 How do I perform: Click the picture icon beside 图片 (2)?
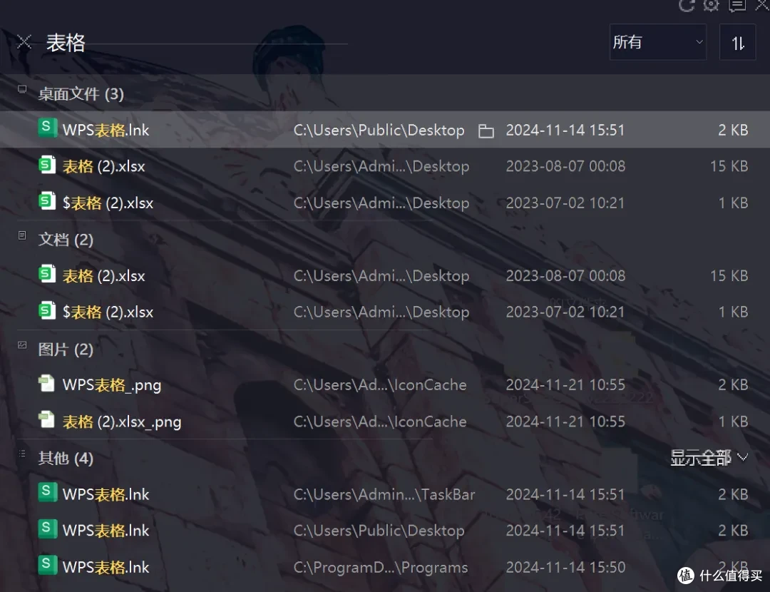(22, 345)
